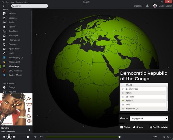Open the Playback menu
This screenshot has height=140, width=173.
(19, 2)
